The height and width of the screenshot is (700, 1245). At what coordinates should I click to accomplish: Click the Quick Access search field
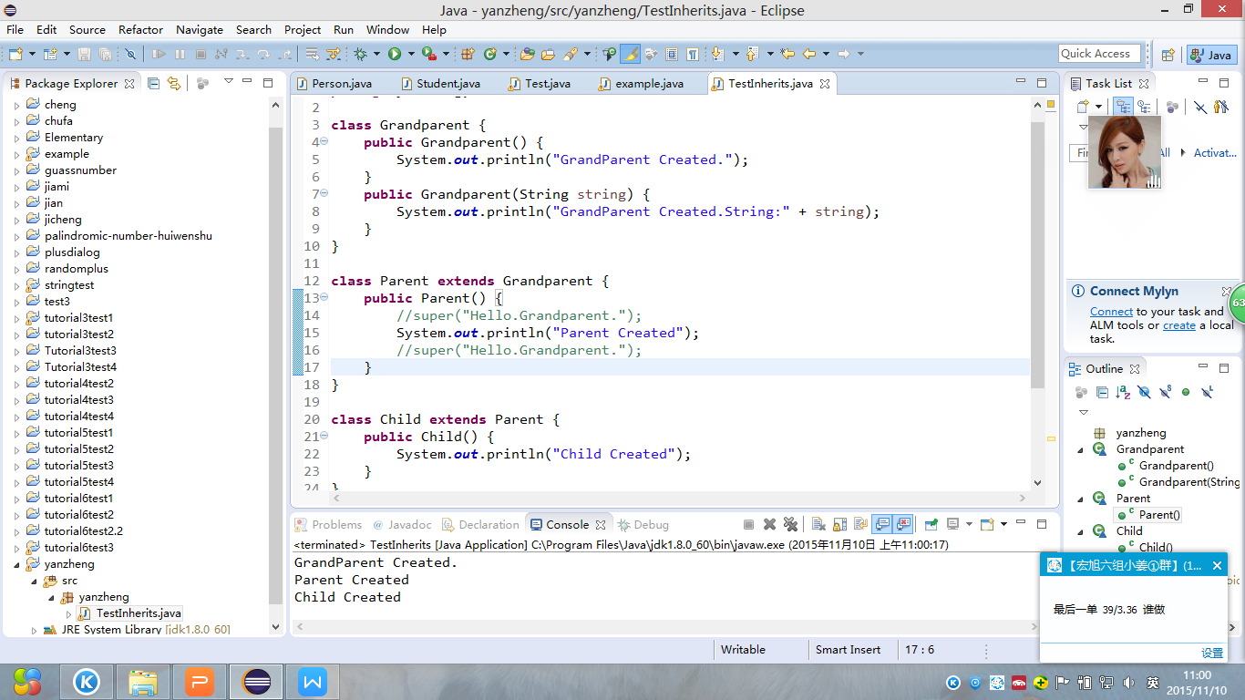[1100, 54]
